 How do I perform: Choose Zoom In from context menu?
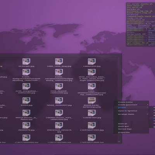(x=131, y=124)
